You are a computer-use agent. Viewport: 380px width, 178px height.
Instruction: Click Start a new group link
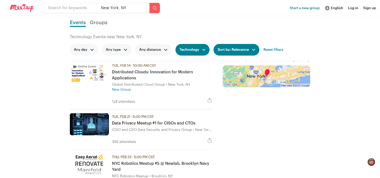coord(305,8)
